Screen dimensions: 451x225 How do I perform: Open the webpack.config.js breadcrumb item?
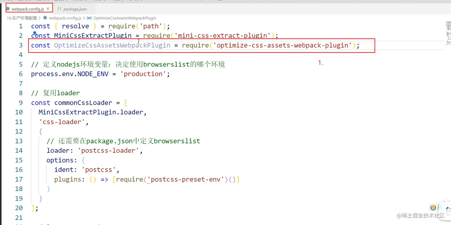click(65, 18)
